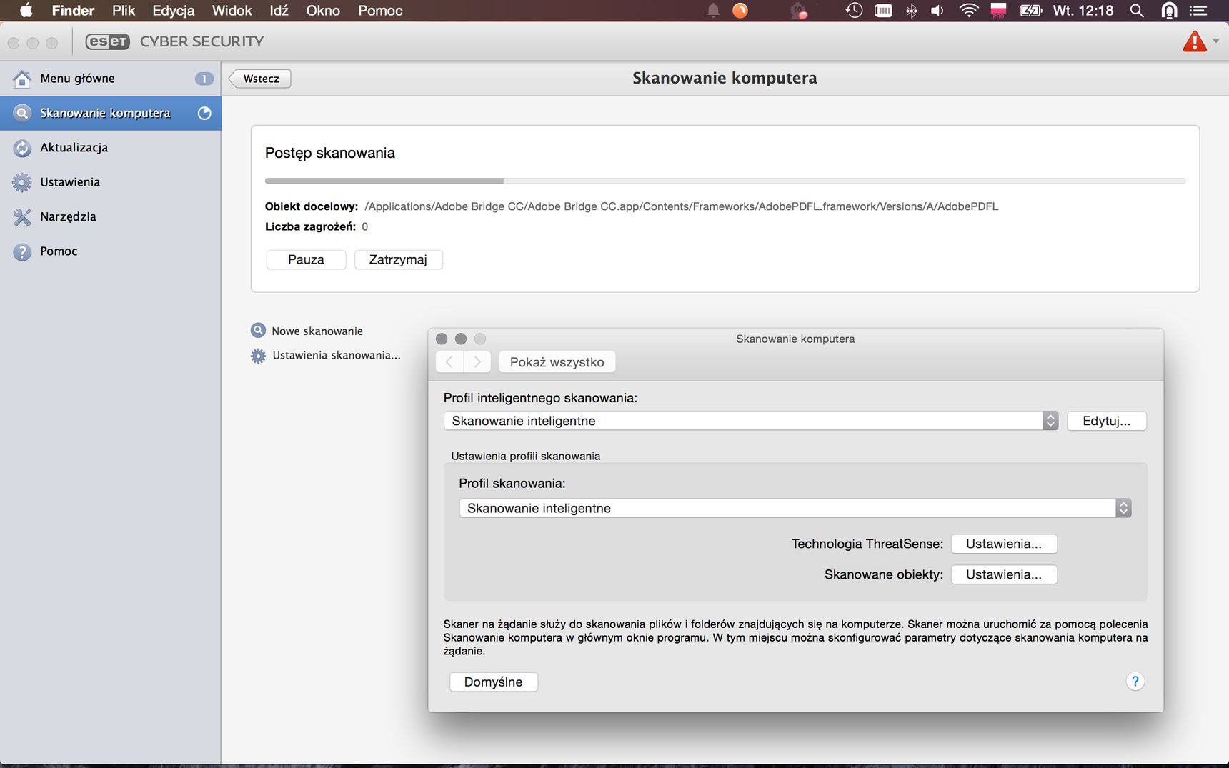
Task: Select Aktualizacja in the sidebar
Action: point(111,148)
